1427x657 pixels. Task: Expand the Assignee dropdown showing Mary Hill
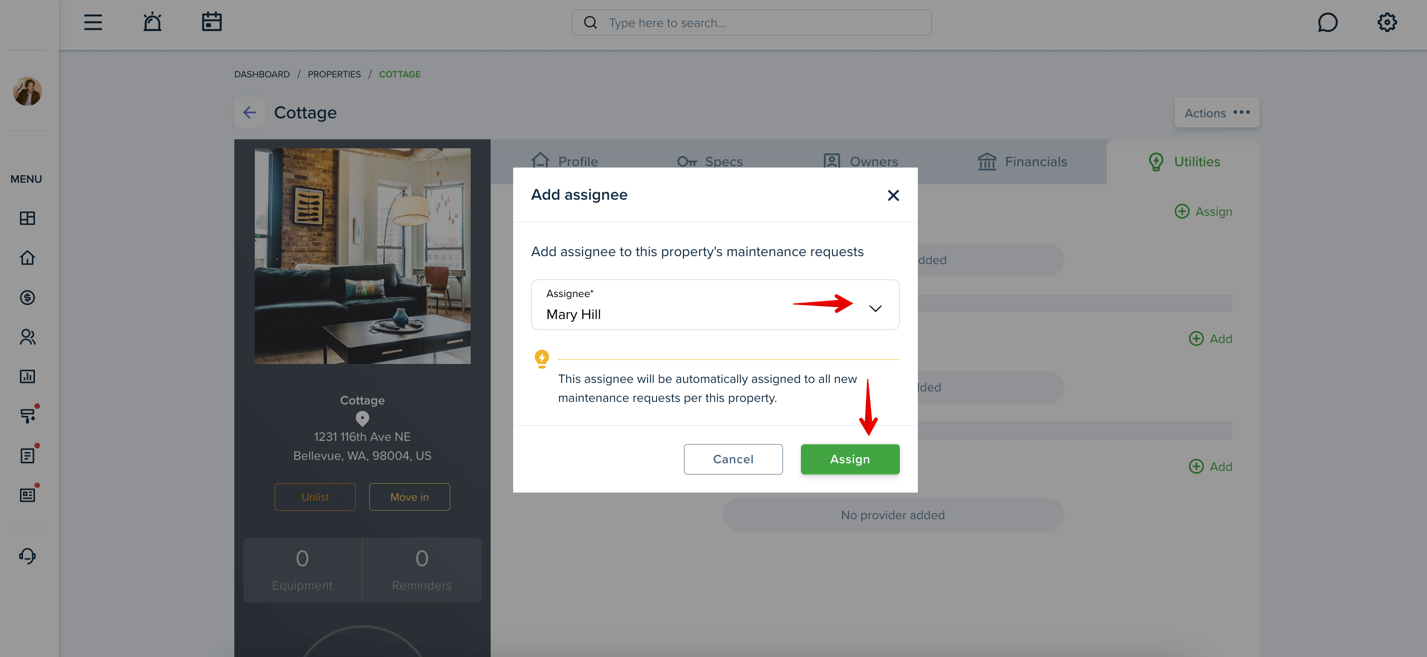pyautogui.click(x=715, y=305)
